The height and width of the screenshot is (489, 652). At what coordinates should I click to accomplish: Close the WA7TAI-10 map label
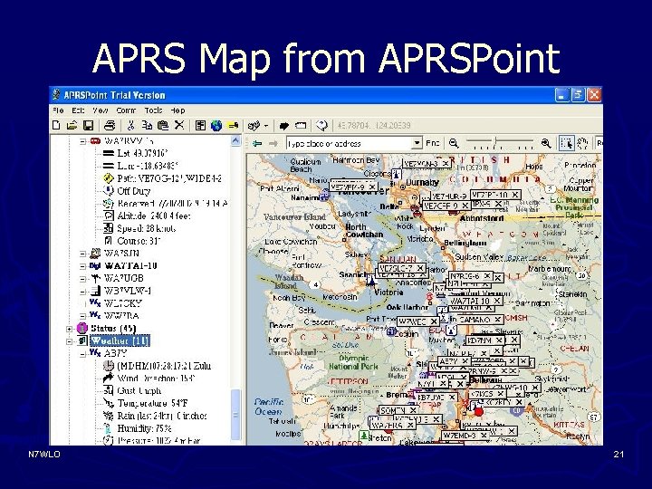(x=497, y=301)
